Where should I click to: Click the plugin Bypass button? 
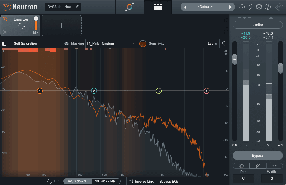tap(258, 156)
